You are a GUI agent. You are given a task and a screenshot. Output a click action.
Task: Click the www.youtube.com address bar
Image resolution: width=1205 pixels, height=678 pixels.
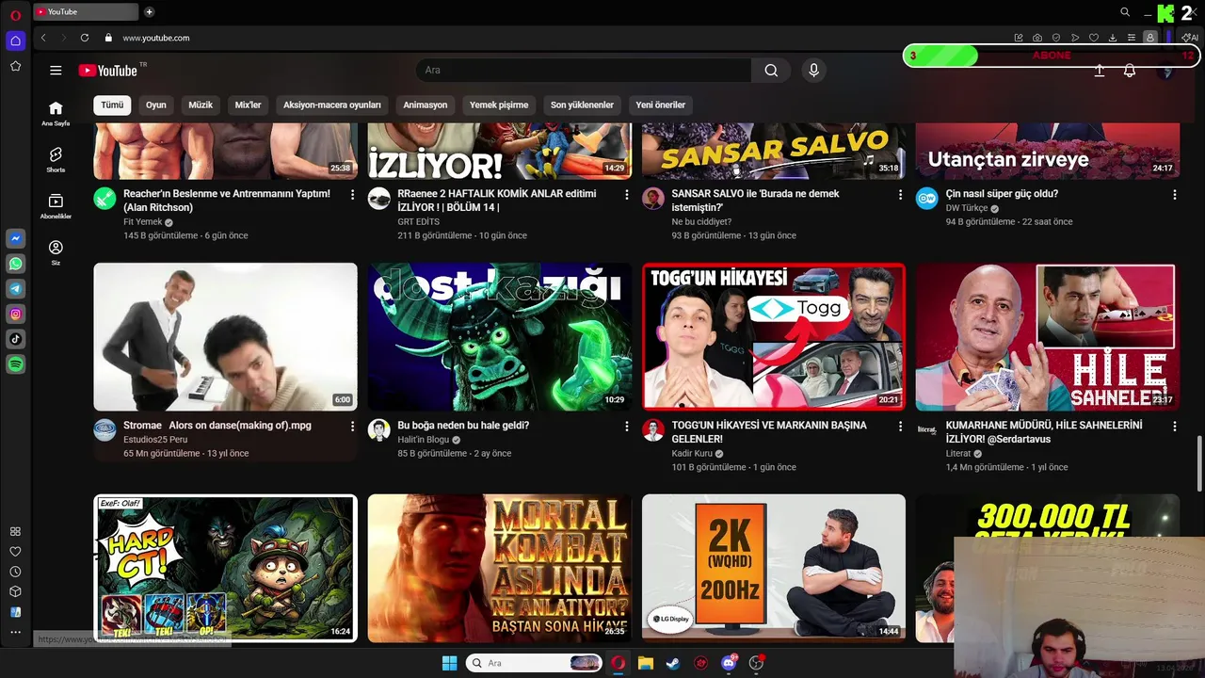[155, 38]
